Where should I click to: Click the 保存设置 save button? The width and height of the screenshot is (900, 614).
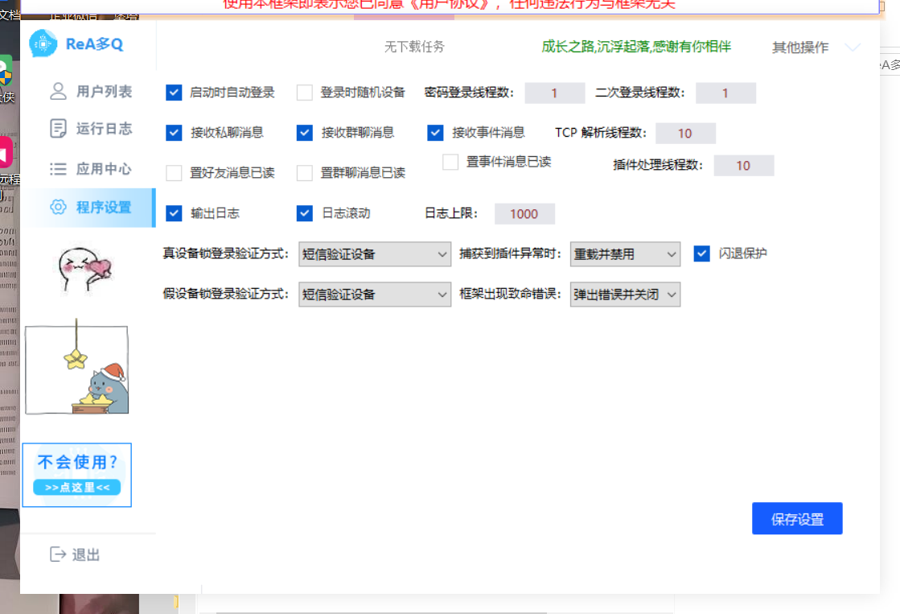point(797,518)
